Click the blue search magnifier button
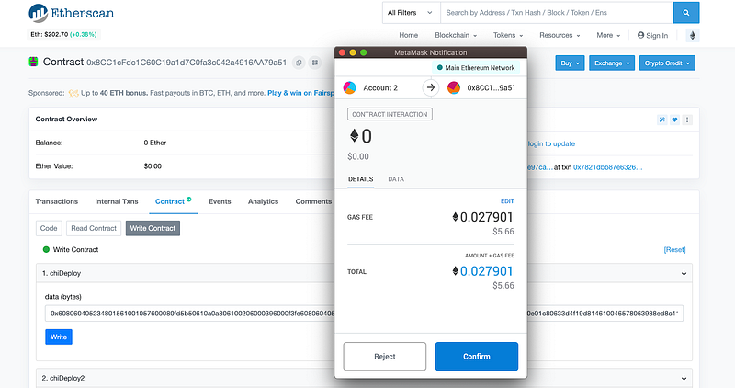Viewport: 735px width, 388px height. (x=685, y=13)
